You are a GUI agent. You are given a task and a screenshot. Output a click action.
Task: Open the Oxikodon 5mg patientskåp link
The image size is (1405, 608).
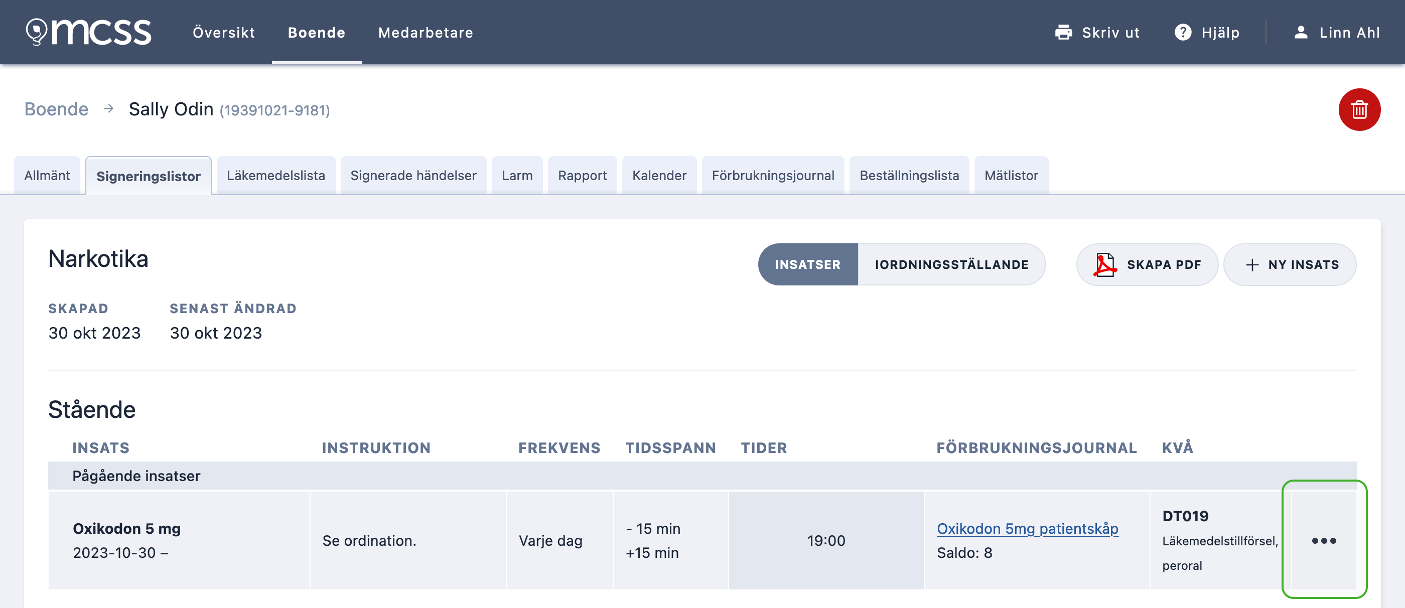1027,528
